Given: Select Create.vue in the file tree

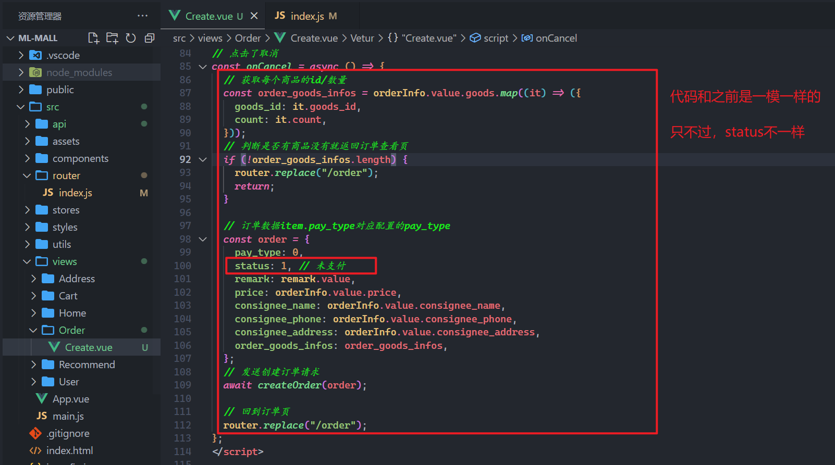Looking at the screenshot, I should (x=81, y=347).
